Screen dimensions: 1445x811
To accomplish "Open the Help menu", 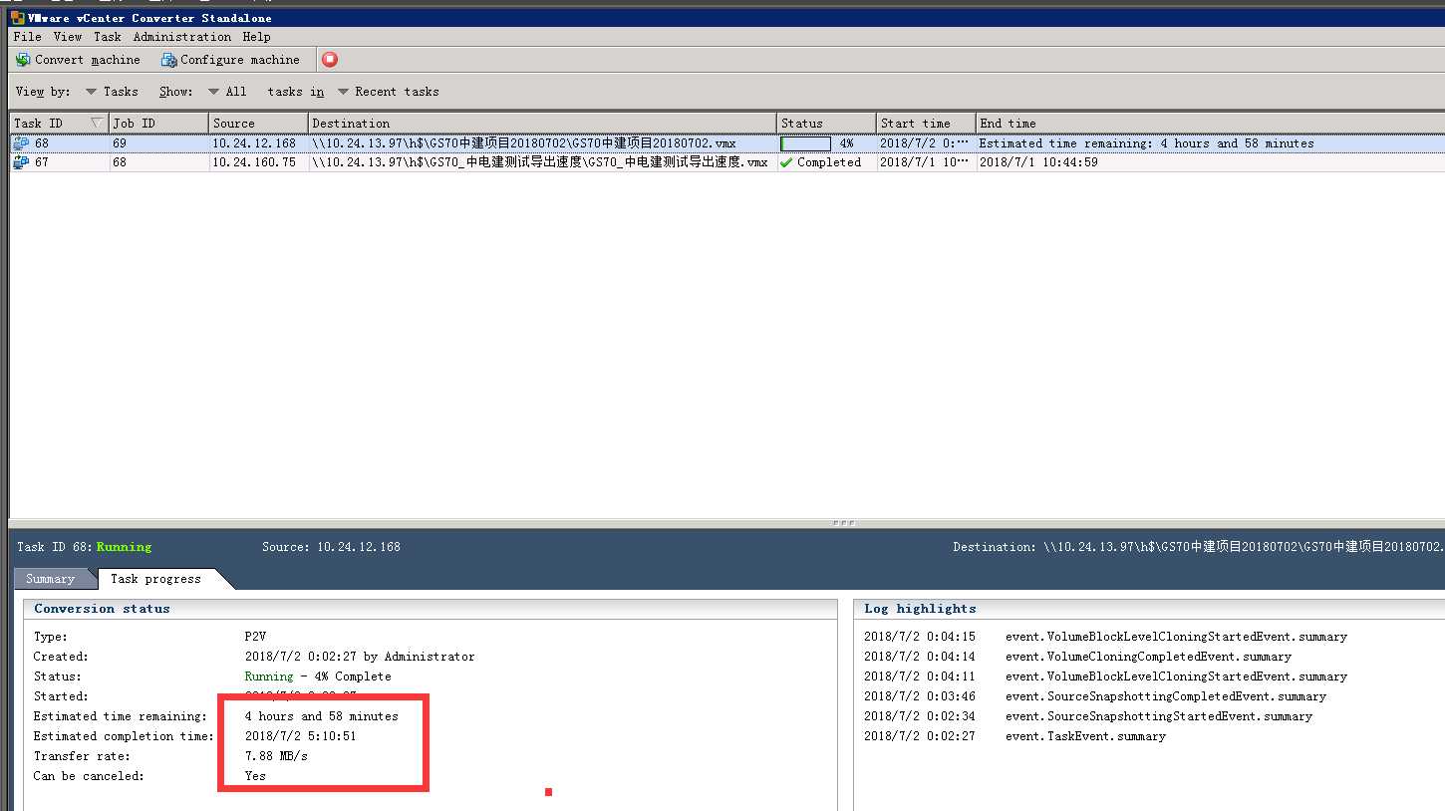I will coord(257,37).
